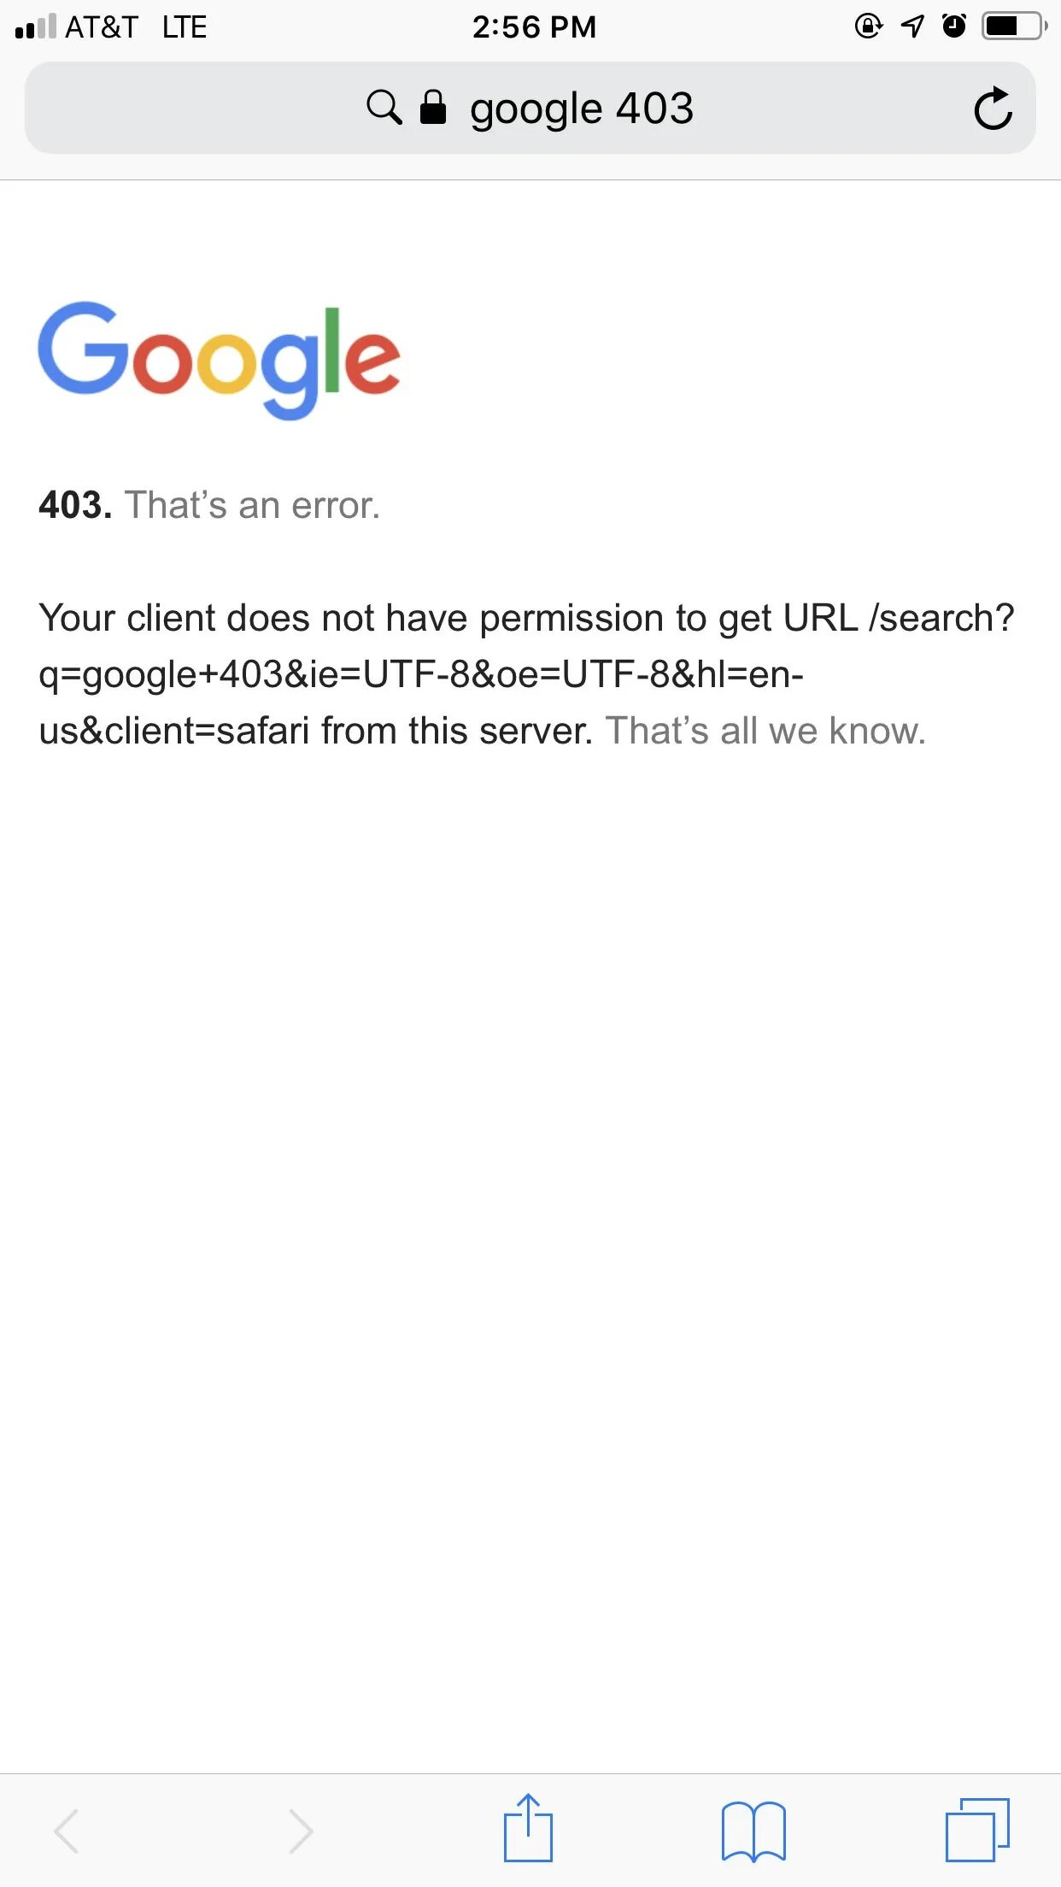The height and width of the screenshot is (1887, 1061).
Task: Tap the "That's all we know" text
Action: pyautogui.click(x=765, y=732)
